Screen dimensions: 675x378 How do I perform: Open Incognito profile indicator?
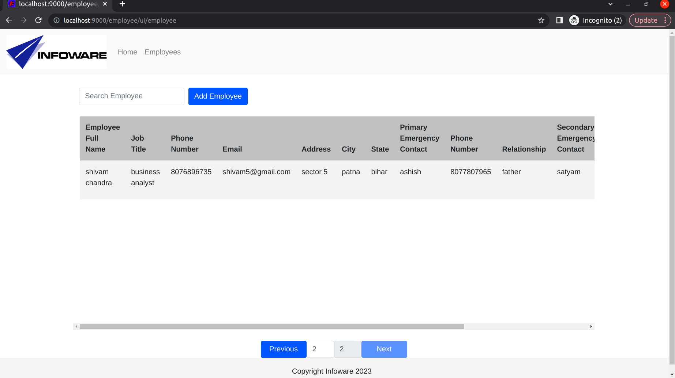[x=596, y=20]
